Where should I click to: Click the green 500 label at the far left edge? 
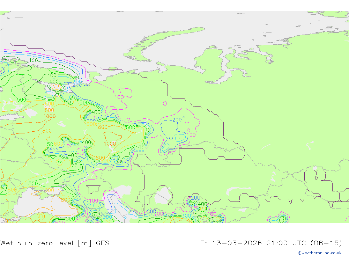(22, 100)
